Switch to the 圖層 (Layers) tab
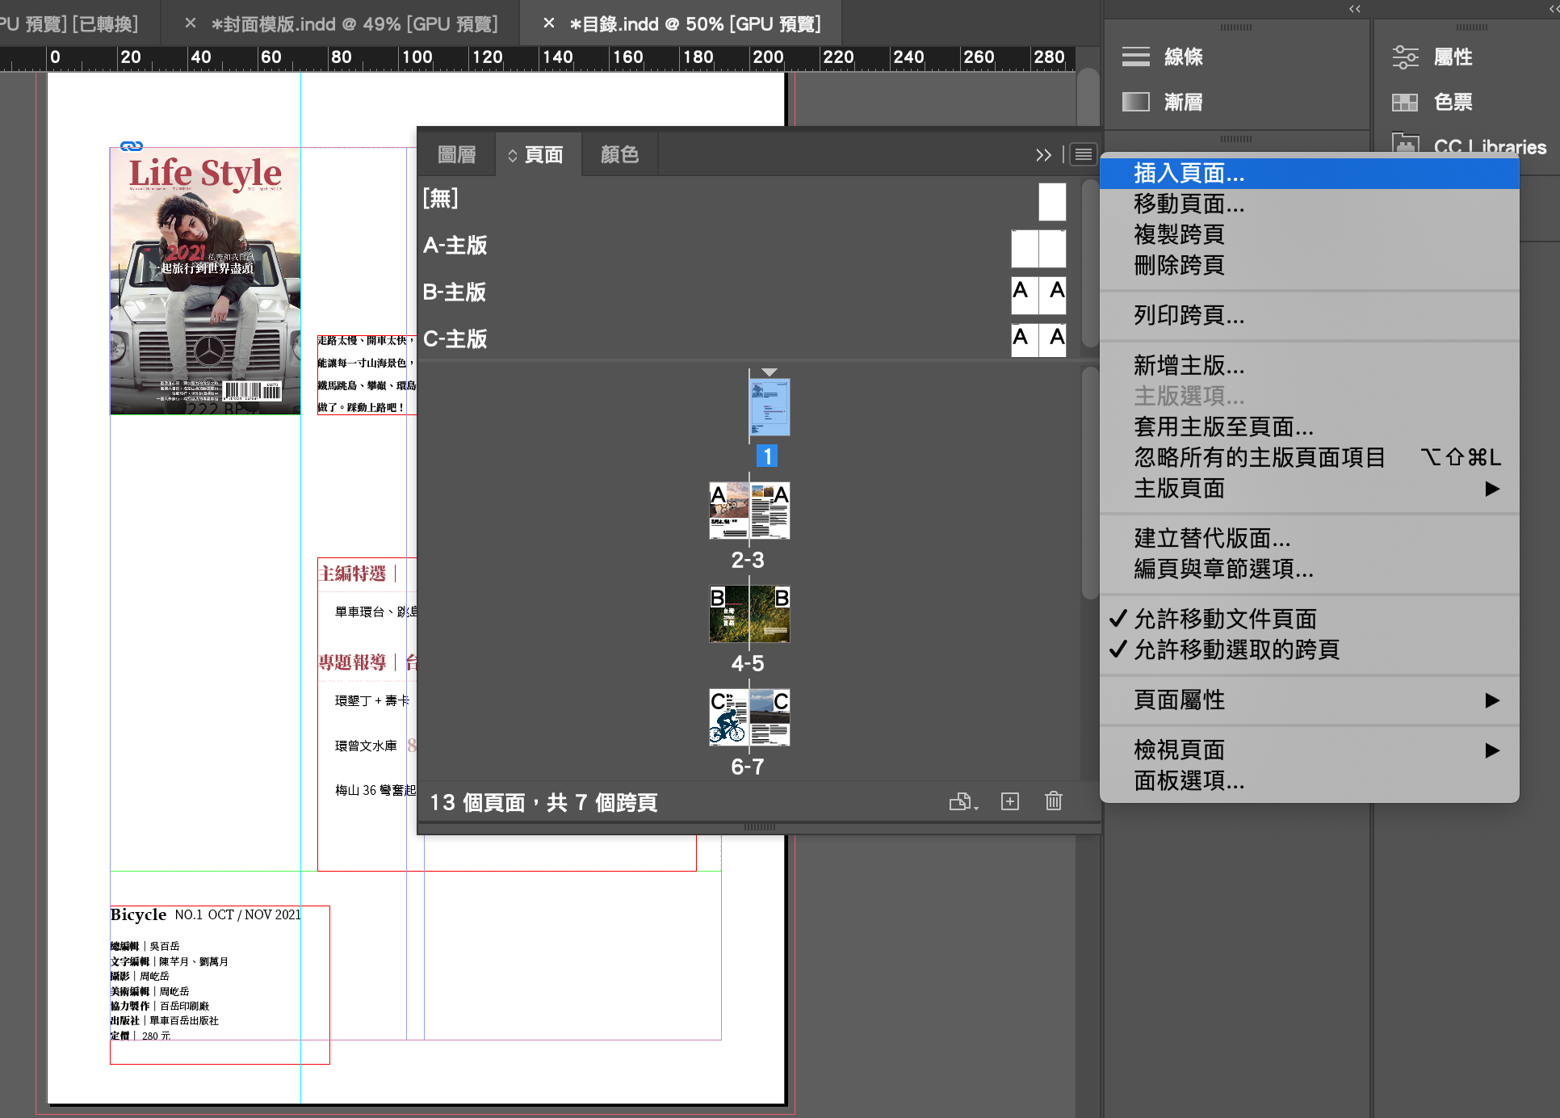The image size is (1560, 1118). pos(456,154)
